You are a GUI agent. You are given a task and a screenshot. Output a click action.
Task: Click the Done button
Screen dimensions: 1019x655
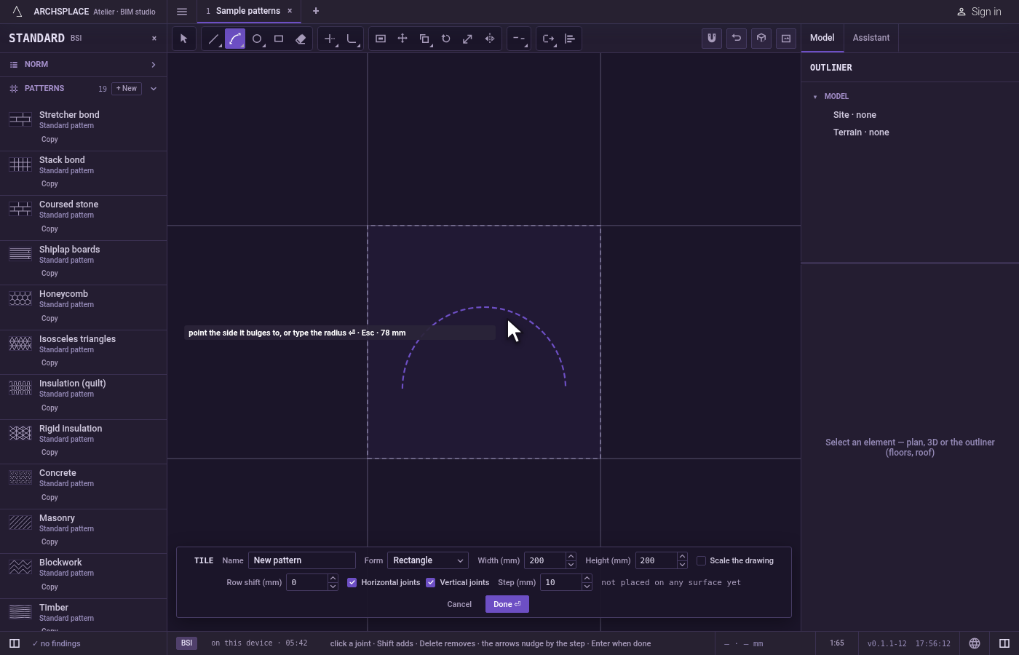coord(507,604)
